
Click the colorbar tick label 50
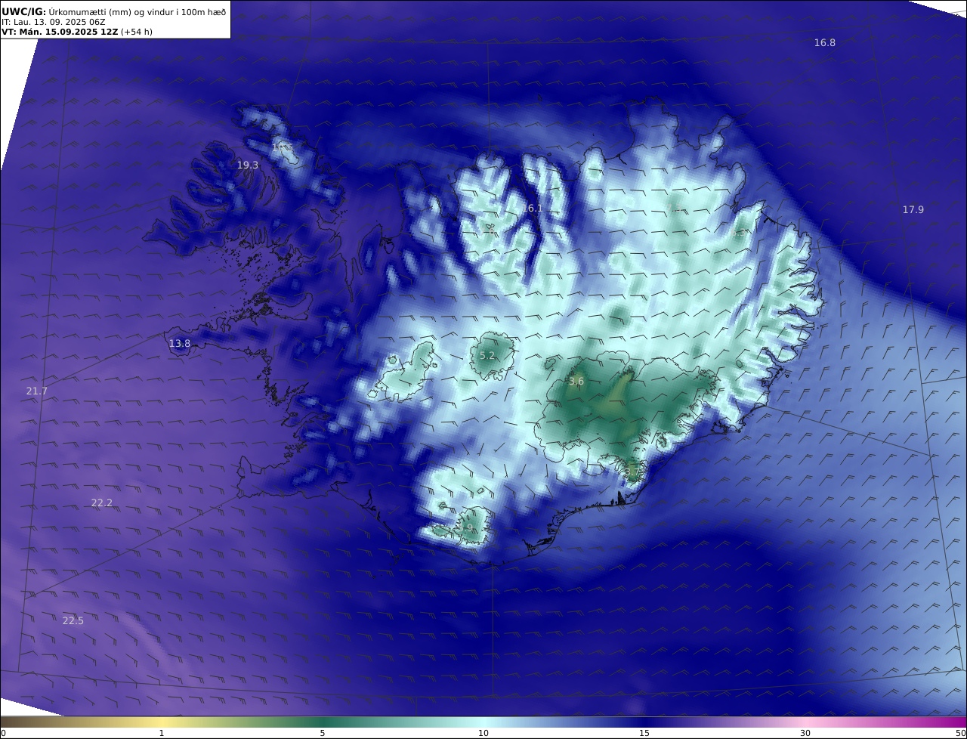point(961,733)
